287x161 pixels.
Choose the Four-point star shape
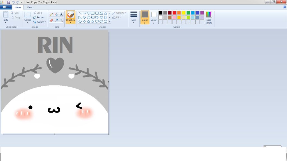(x=84, y=22)
